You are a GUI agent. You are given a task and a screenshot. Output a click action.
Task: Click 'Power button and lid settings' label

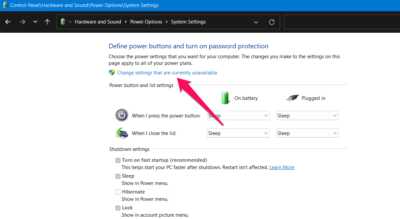[141, 85]
